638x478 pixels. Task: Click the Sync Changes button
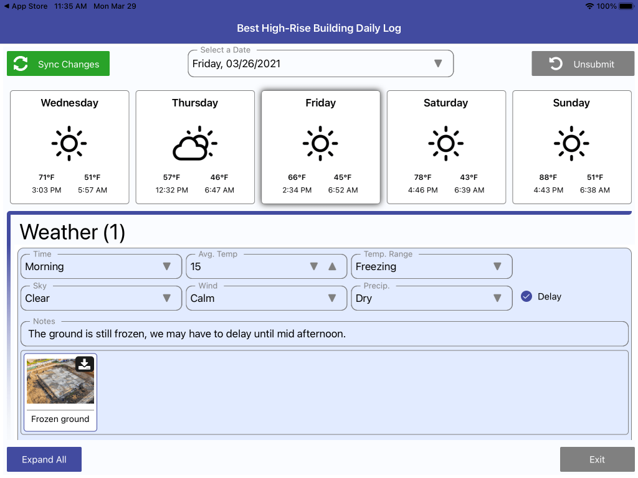tap(58, 64)
